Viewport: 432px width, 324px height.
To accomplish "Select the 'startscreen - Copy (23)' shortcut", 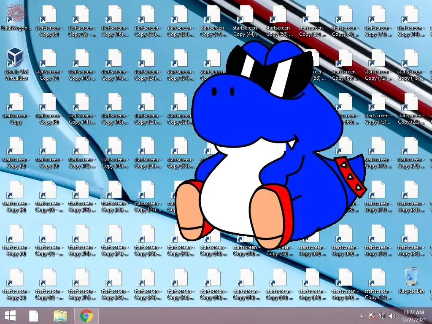I will coord(148,22).
